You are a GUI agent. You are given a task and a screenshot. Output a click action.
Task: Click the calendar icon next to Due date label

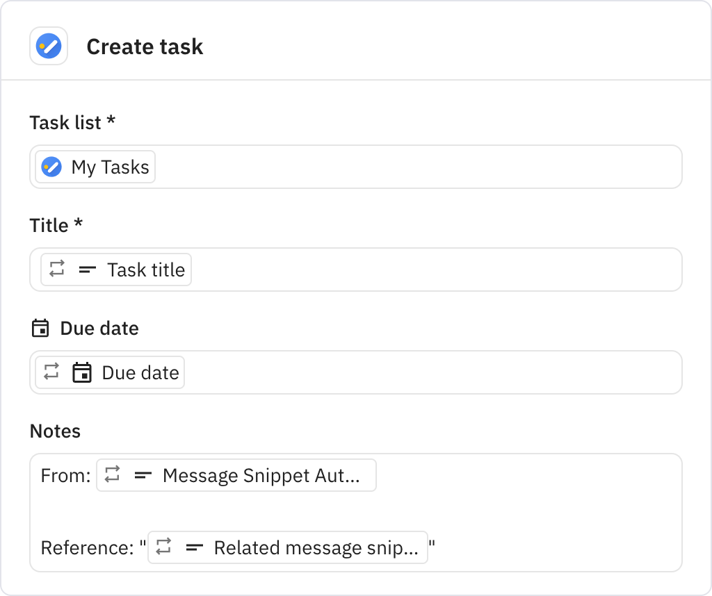pyautogui.click(x=40, y=328)
